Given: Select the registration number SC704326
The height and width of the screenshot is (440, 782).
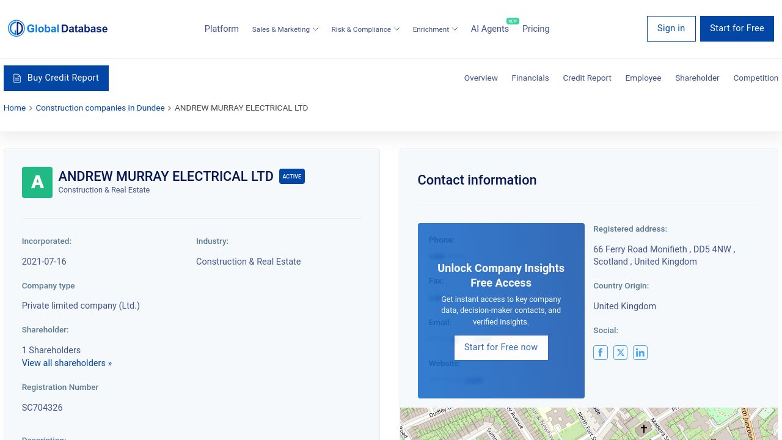Looking at the screenshot, I should point(42,408).
